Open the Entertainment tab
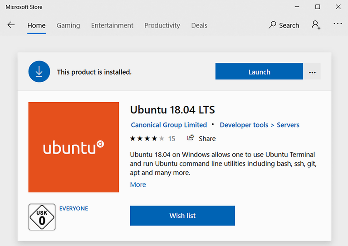Screen dimensions: 348x246 click(112, 25)
